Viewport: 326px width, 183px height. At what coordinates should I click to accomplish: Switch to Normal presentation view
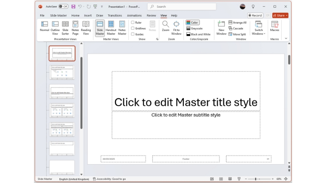(x=44, y=26)
